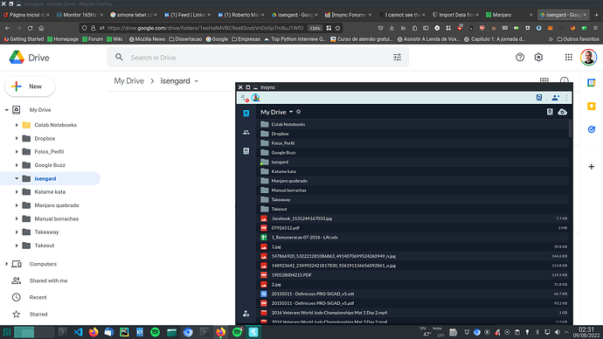Select Takeout folder in Insync list
Screen dimensions: 603x339
point(412,209)
